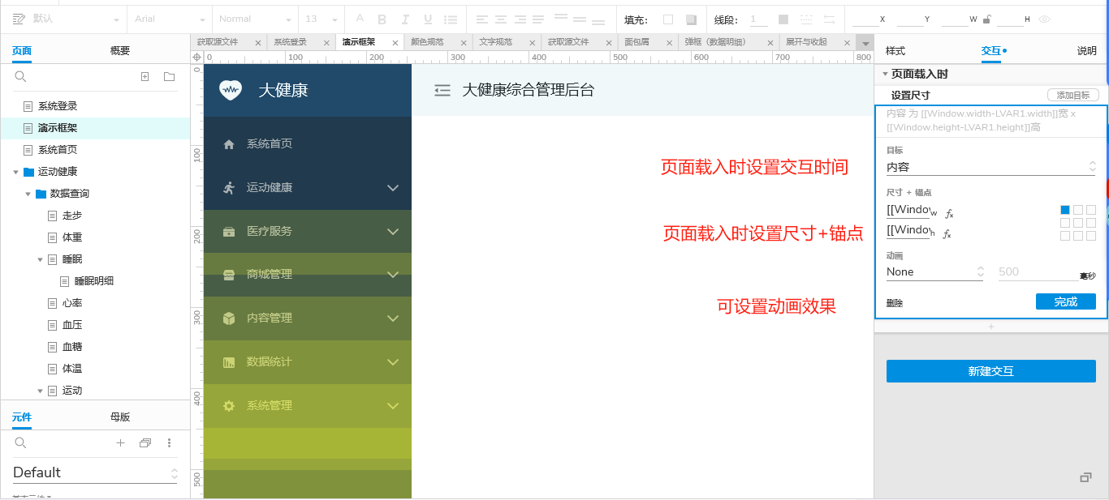Click the add page icon
The height and width of the screenshot is (500, 1109).
pyautogui.click(x=145, y=76)
